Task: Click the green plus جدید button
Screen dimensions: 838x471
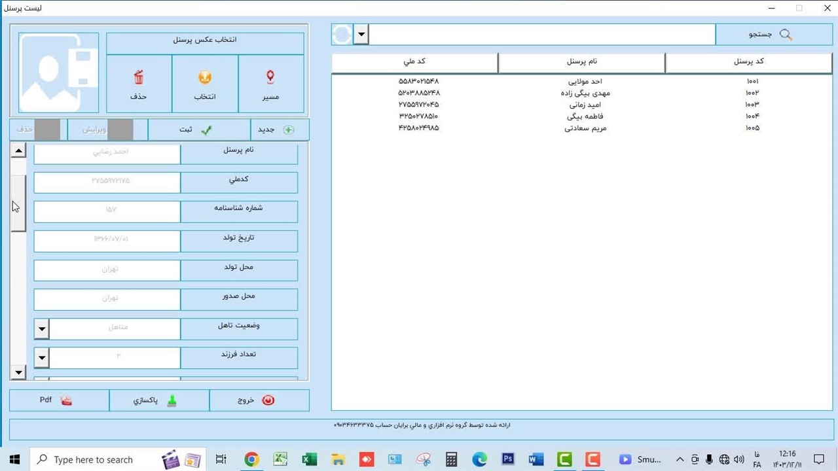Action: (280, 130)
